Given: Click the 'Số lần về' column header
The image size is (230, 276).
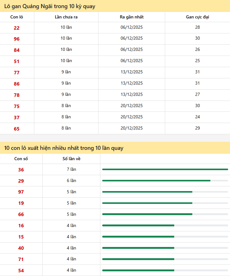Looking at the screenshot, I should point(71,159).
